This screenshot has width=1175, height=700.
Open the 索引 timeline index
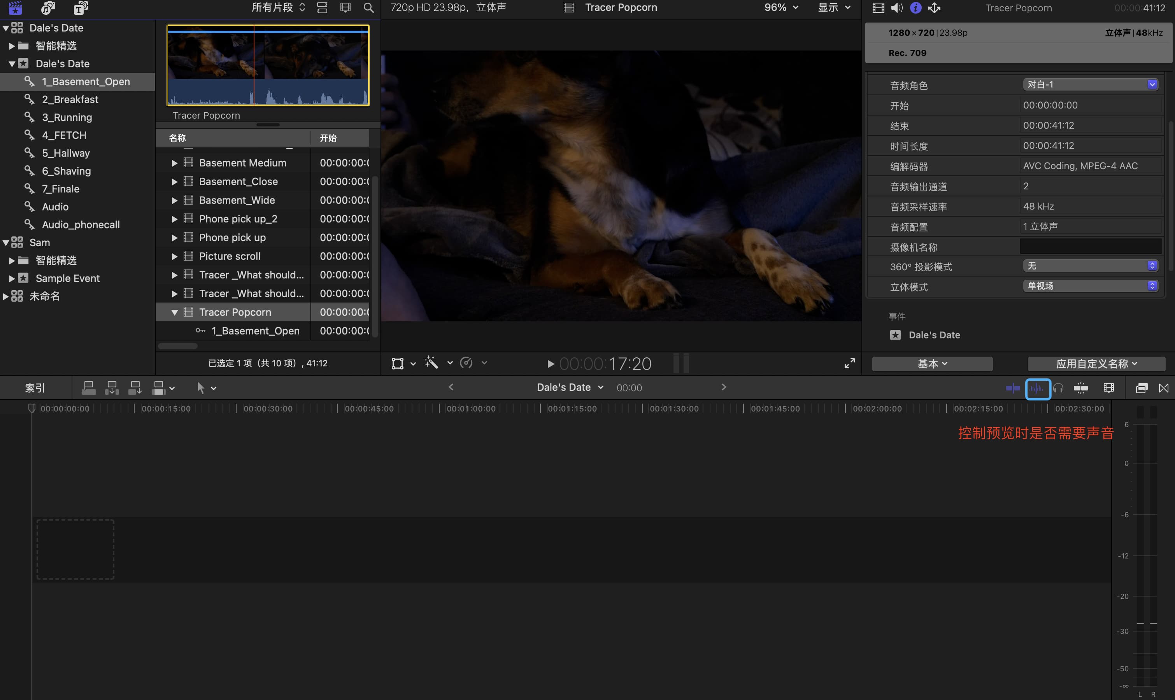35,388
